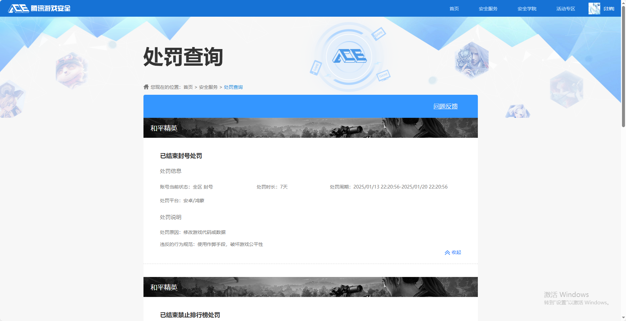Click the vertical page scrollbar thumb
Screen dimensions: 626x321
[x=623, y=67]
